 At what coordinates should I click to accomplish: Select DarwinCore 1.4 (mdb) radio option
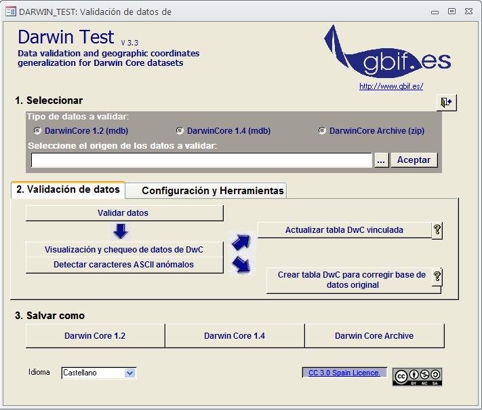pyautogui.click(x=180, y=130)
